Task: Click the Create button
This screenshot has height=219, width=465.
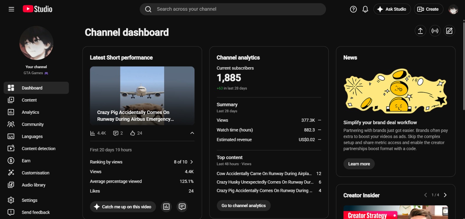Action: pos(429,9)
